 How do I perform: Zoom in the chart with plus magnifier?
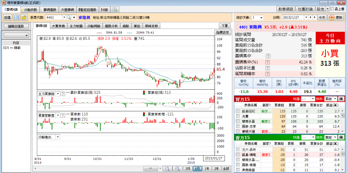[x=176, y=168]
